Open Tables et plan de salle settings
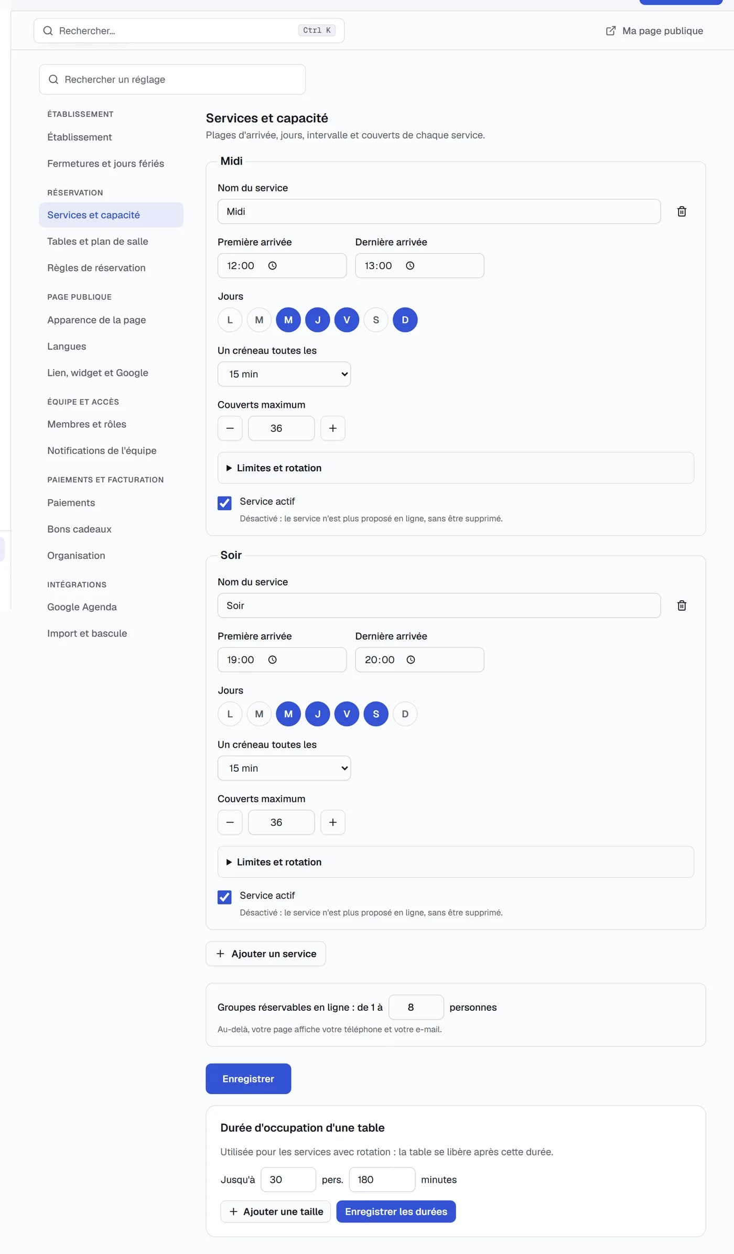The width and height of the screenshot is (734, 1254). (x=111, y=242)
